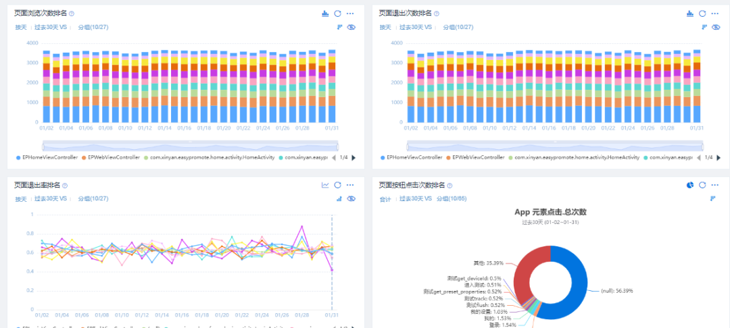The height and width of the screenshot is (328, 730).
Task: Open more options menu in 页面浏览次数排名 panel
Action: point(350,13)
